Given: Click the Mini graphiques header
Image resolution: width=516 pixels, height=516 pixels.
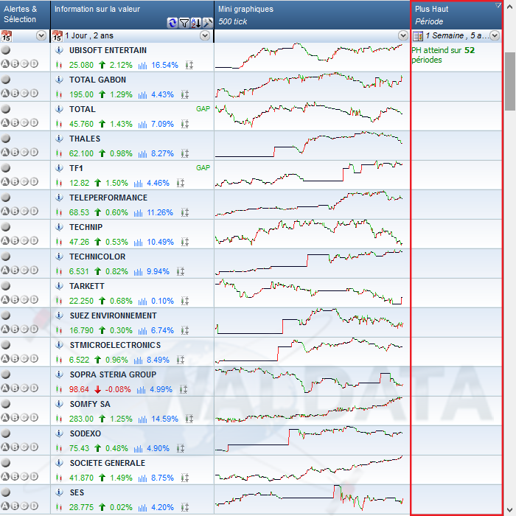Looking at the screenshot, I should pos(312,15).
